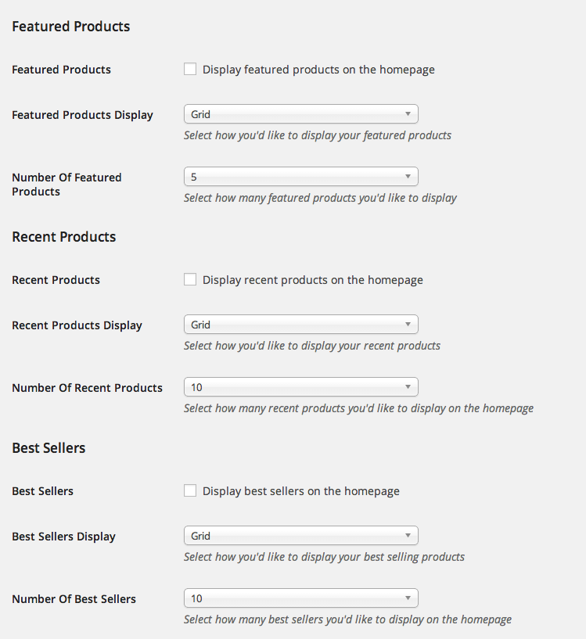Enable the featured products homepage checkbox

pos(190,69)
